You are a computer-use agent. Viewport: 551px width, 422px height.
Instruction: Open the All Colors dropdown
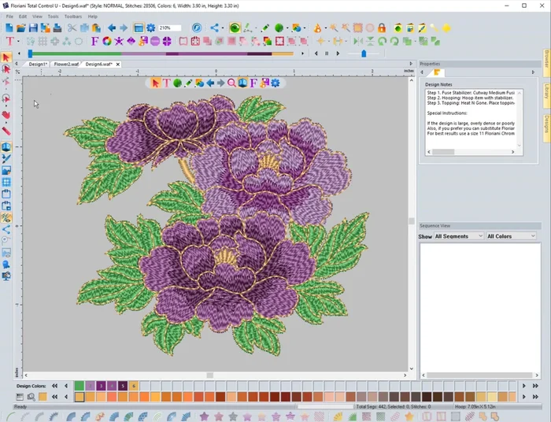pos(511,236)
